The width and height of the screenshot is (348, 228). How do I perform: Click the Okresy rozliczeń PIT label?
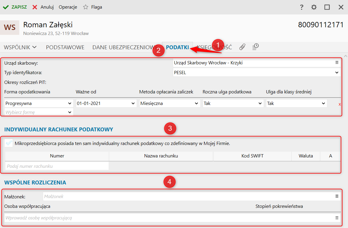25,82
